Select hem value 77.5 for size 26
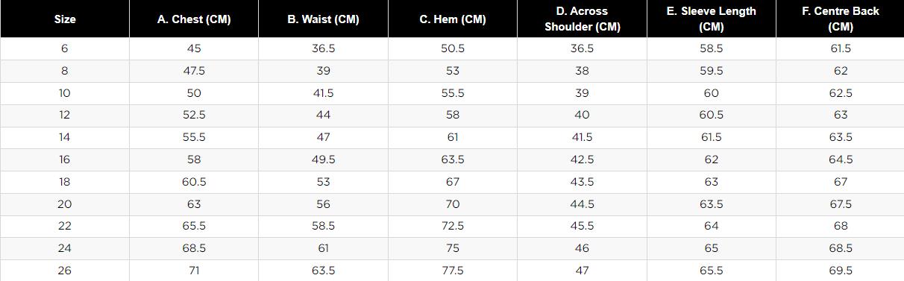The image size is (904, 281). [453, 271]
